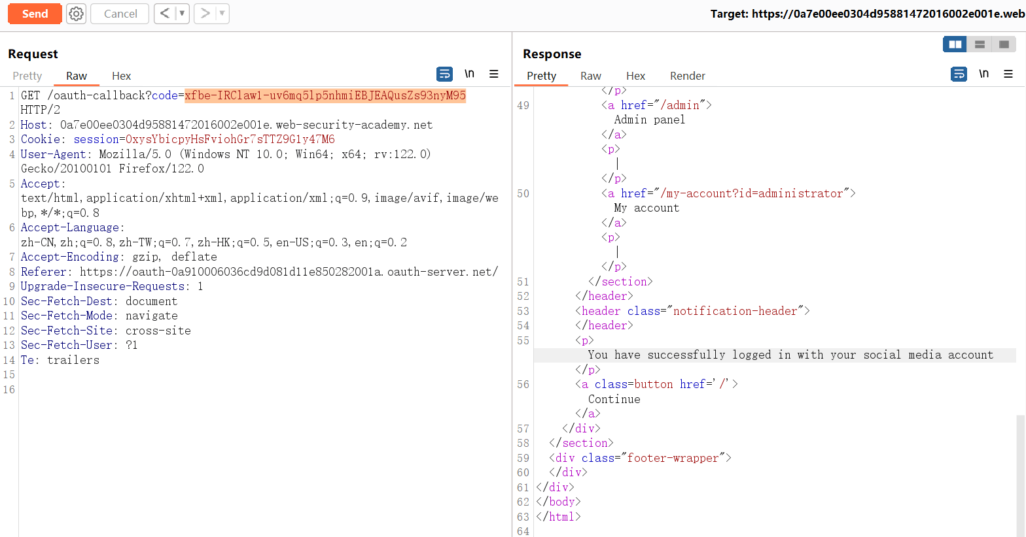Toggle non-printable characters in Request editor
This screenshot has height=537, width=1026.
tap(469, 74)
